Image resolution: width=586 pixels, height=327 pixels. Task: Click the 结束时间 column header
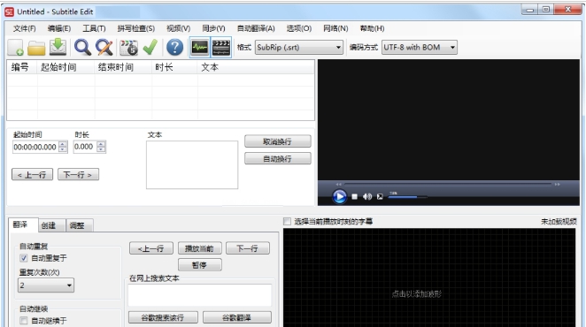(x=123, y=67)
